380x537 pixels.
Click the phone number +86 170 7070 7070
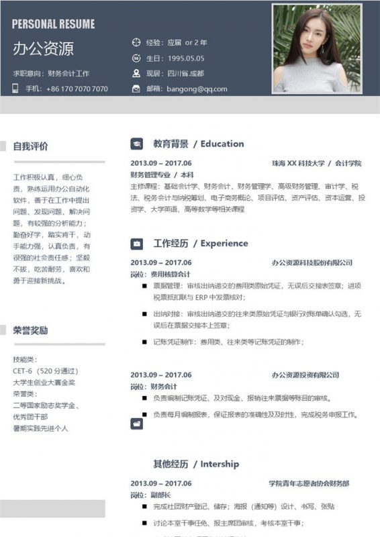tap(77, 89)
